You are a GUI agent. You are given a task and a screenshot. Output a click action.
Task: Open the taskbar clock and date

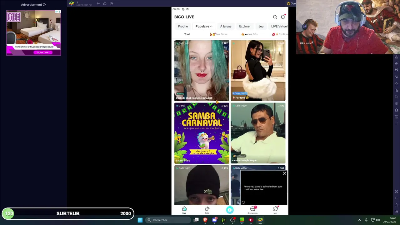pos(390,220)
